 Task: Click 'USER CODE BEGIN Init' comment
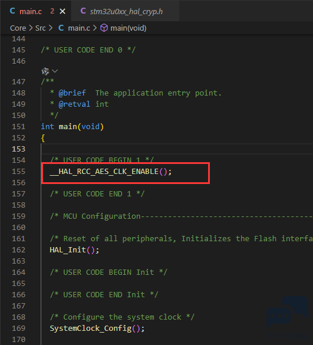pyautogui.click(x=108, y=272)
